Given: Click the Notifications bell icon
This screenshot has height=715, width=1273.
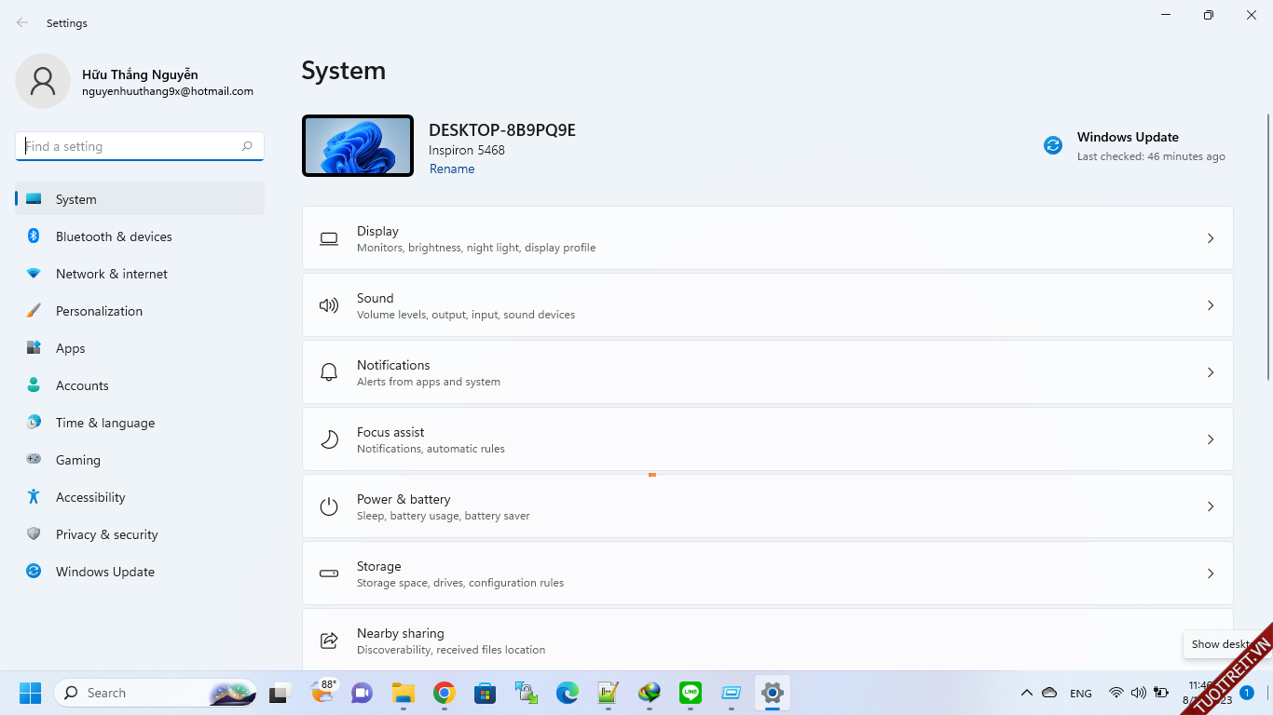Looking at the screenshot, I should click(x=329, y=372).
